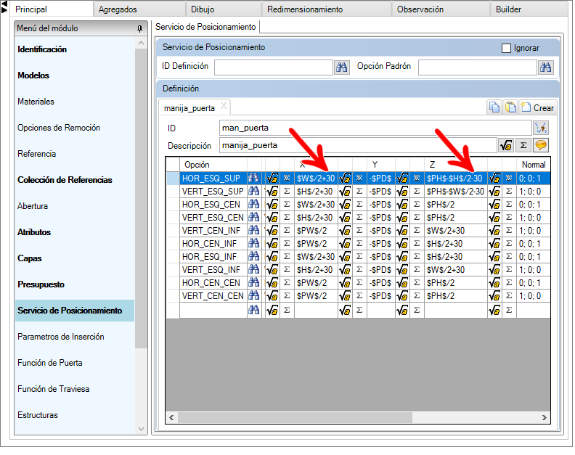Close the manija_puerta definition tab
Viewport: 575px width, 455px height.
(224, 107)
